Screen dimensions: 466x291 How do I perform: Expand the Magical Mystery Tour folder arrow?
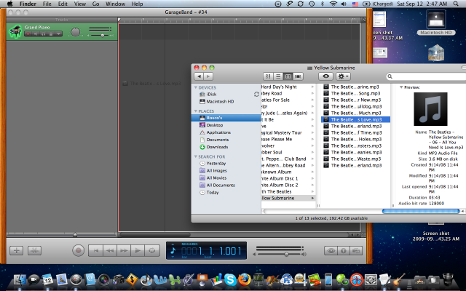point(312,132)
